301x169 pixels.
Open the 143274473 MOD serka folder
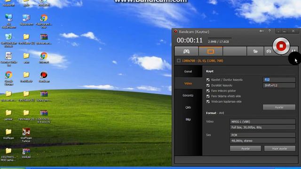[8, 154]
